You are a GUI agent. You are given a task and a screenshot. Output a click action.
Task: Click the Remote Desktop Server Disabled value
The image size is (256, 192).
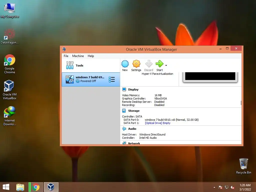159,102
